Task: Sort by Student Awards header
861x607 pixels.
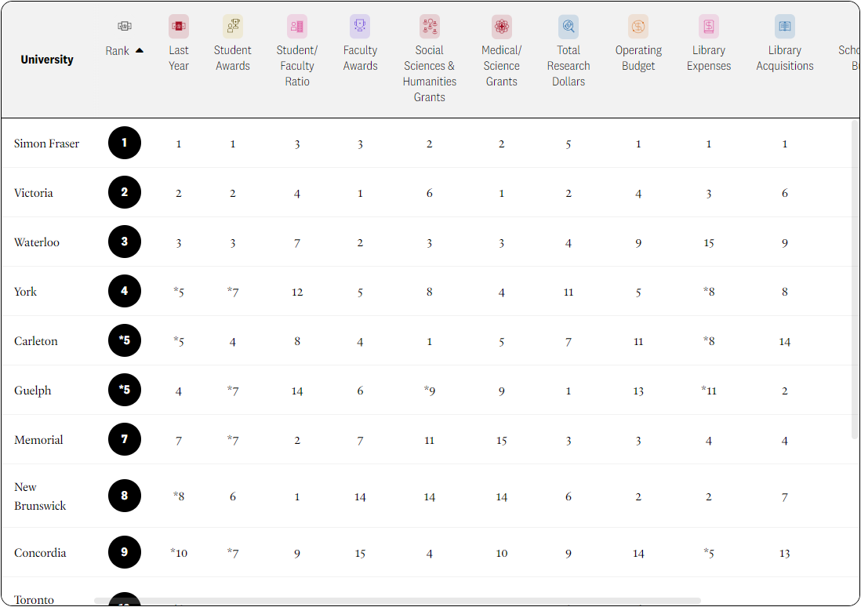Action: 233,58
